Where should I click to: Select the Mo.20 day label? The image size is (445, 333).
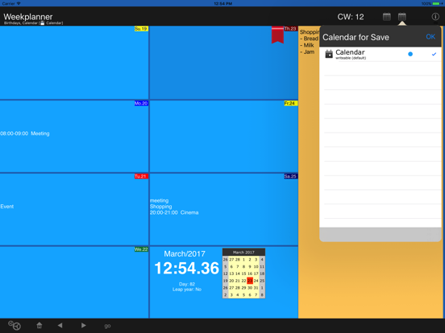click(x=141, y=103)
